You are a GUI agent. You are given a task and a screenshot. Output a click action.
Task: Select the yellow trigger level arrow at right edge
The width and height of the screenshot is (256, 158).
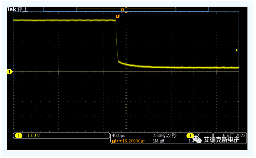pos(237,50)
